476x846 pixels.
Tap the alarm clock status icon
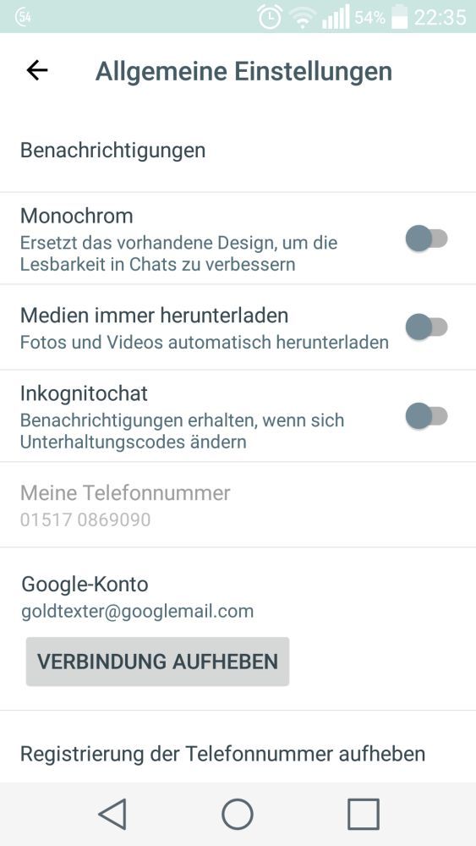(x=270, y=17)
